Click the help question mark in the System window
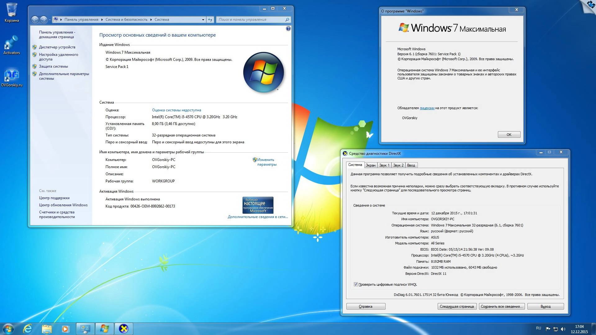 (x=289, y=28)
